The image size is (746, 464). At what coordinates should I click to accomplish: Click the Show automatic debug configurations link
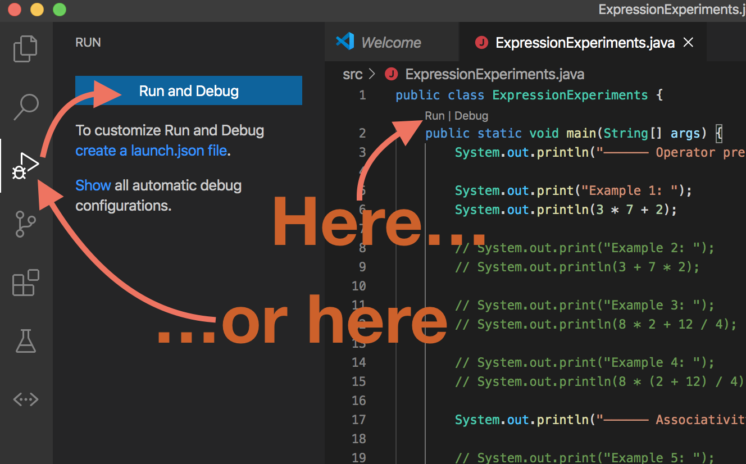point(93,185)
